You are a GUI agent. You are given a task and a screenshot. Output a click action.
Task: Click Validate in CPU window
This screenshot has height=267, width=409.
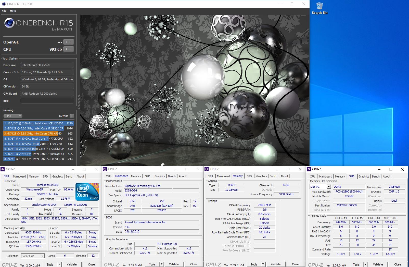pyautogui.click(x=72, y=264)
